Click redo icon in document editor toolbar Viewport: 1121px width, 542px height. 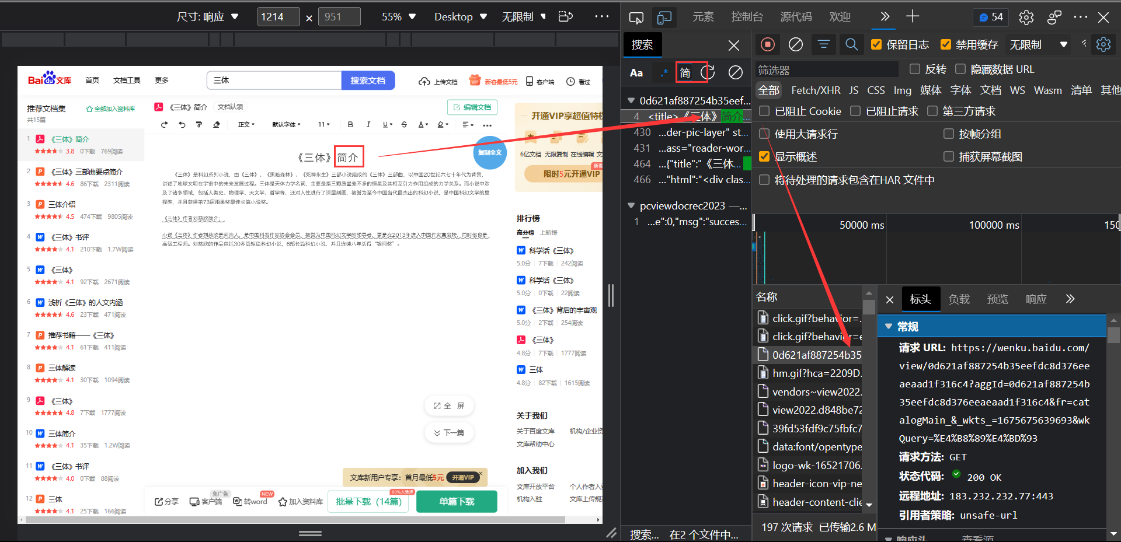tap(164, 124)
